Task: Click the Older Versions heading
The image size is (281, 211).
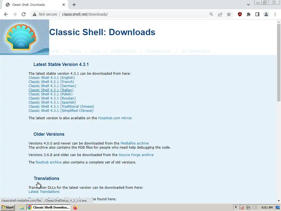Action: coord(49,134)
